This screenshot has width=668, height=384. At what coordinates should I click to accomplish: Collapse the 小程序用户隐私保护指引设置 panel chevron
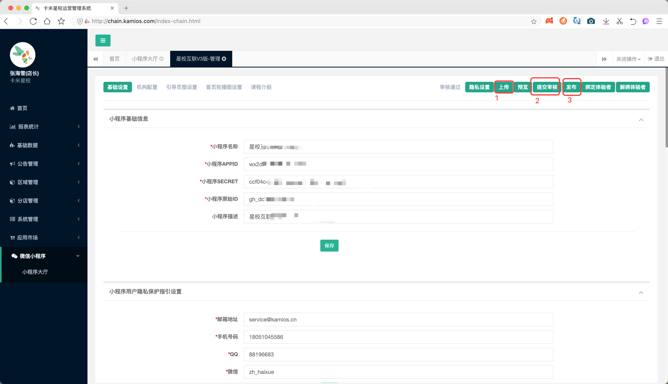coord(641,293)
